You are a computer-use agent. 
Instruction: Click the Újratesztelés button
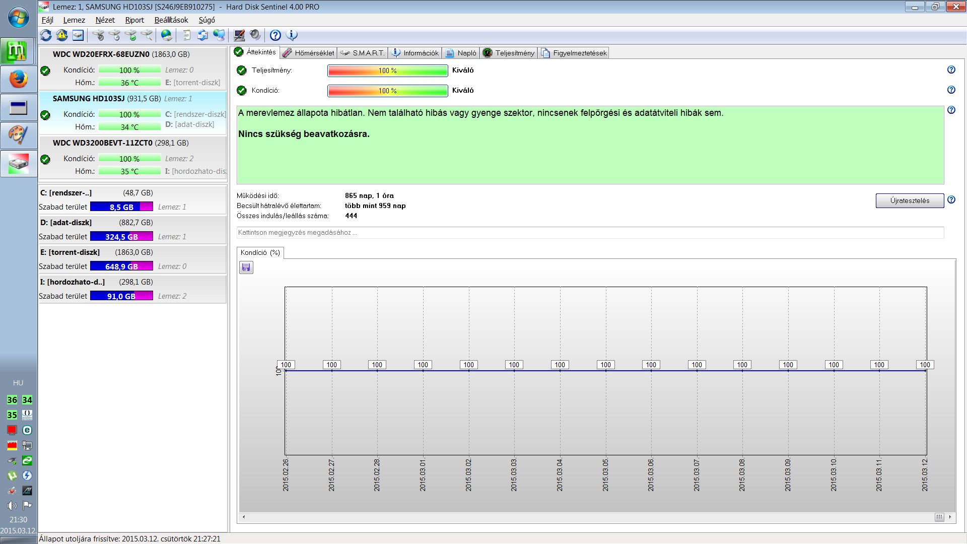tap(910, 200)
